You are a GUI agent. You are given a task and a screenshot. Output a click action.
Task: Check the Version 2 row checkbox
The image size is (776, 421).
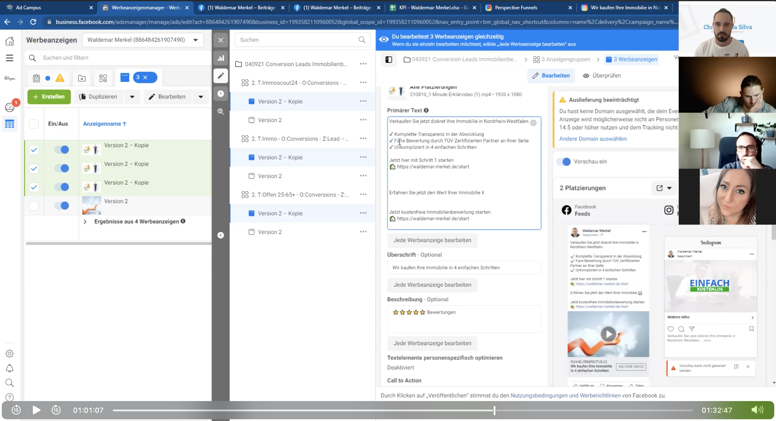point(34,206)
